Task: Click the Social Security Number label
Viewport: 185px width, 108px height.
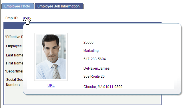Action: click(x=14, y=82)
